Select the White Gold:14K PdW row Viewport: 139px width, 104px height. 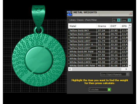click(x=98, y=66)
